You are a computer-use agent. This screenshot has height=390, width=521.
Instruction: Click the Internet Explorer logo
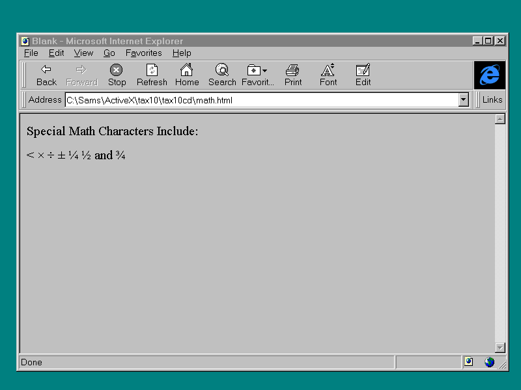coord(489,75)
